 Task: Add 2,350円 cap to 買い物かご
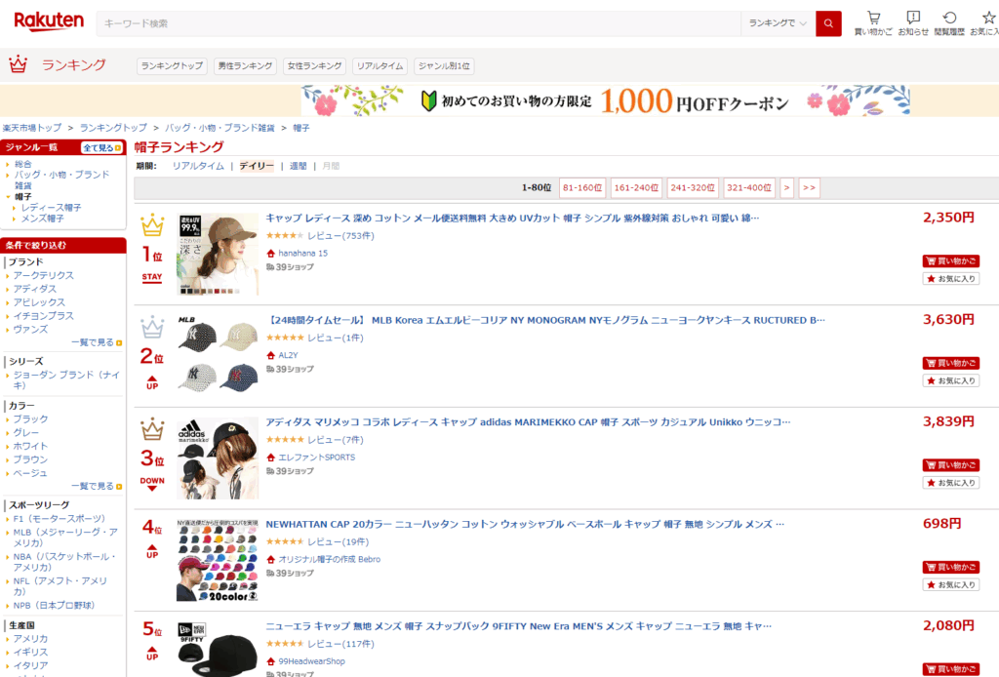[951, 261]
